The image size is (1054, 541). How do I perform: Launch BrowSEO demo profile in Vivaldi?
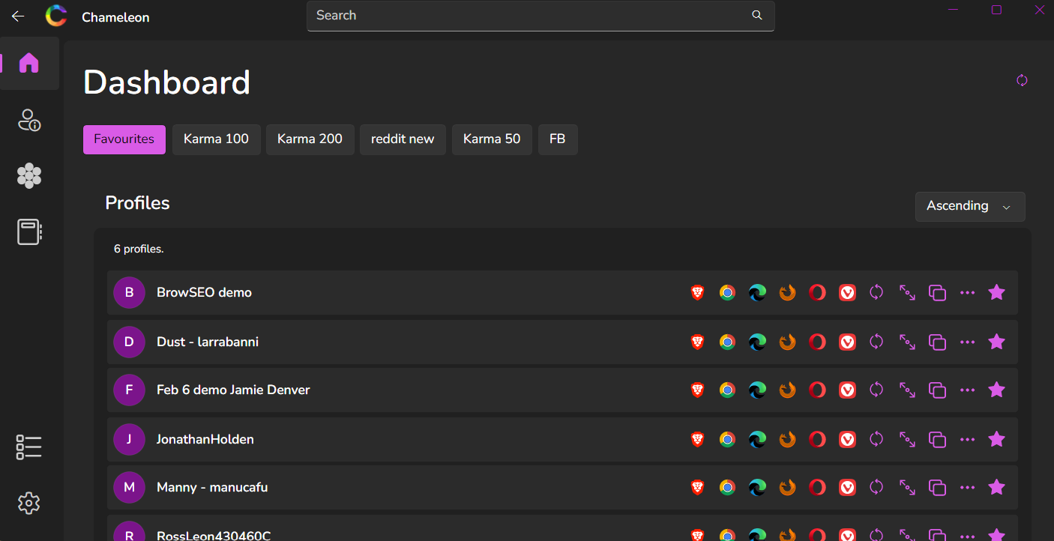(x=847, y=292)
